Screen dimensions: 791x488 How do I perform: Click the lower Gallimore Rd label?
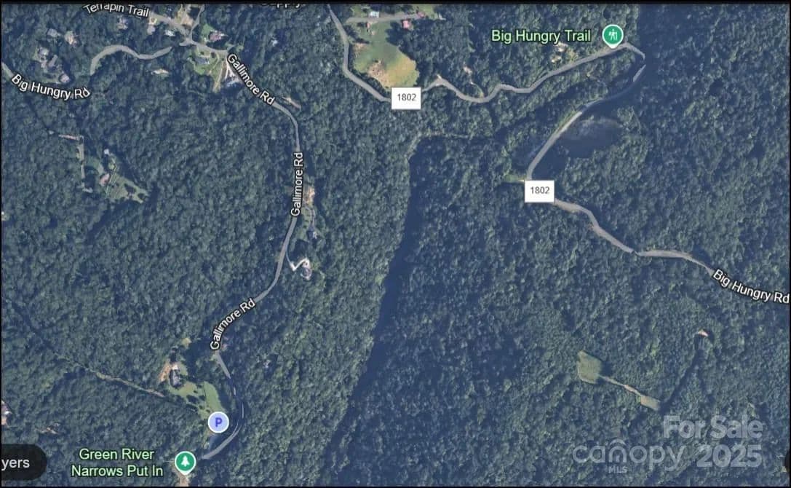point(233,324)
